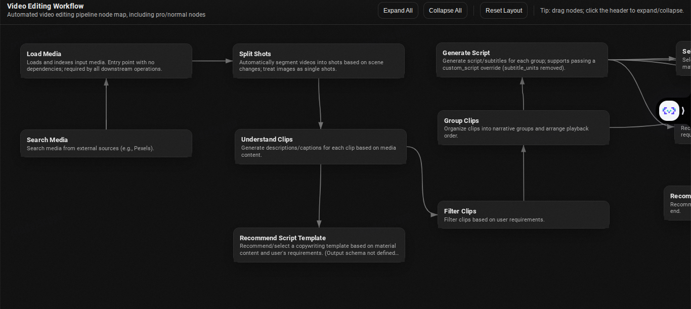Click the Collapse All button

pos(445,11)
